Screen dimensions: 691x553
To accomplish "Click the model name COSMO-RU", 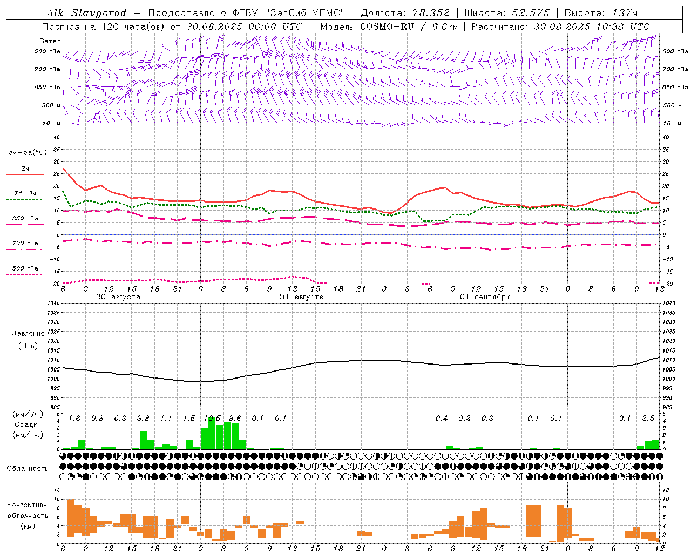I will coord(387,26).
